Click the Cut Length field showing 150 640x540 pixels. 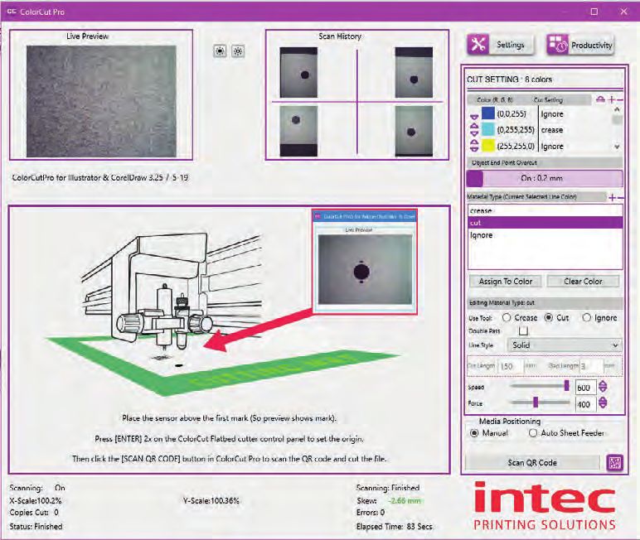510,366
